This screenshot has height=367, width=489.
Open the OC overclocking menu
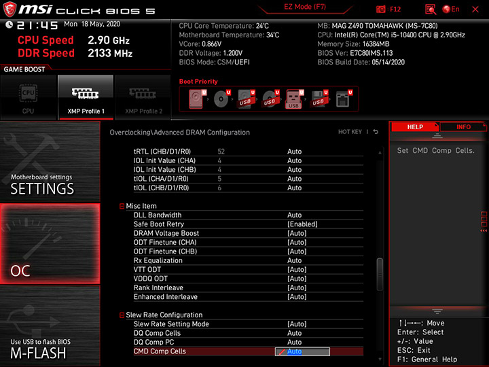[50, 244]
